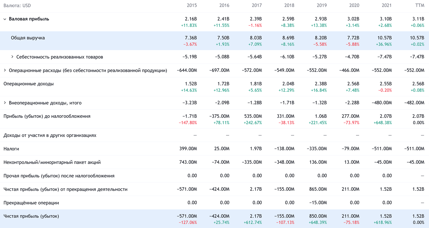Click the 2019 column header

tap(322, 5)
